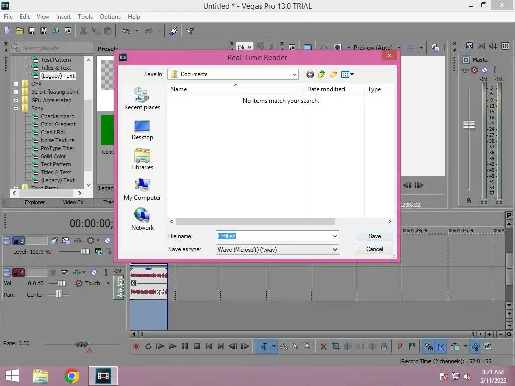The height and width of the screenshot is (386, 515).
Task: Click the interactive tutorials hand icon
Action: pyautogui.click(x=174, y=31)
